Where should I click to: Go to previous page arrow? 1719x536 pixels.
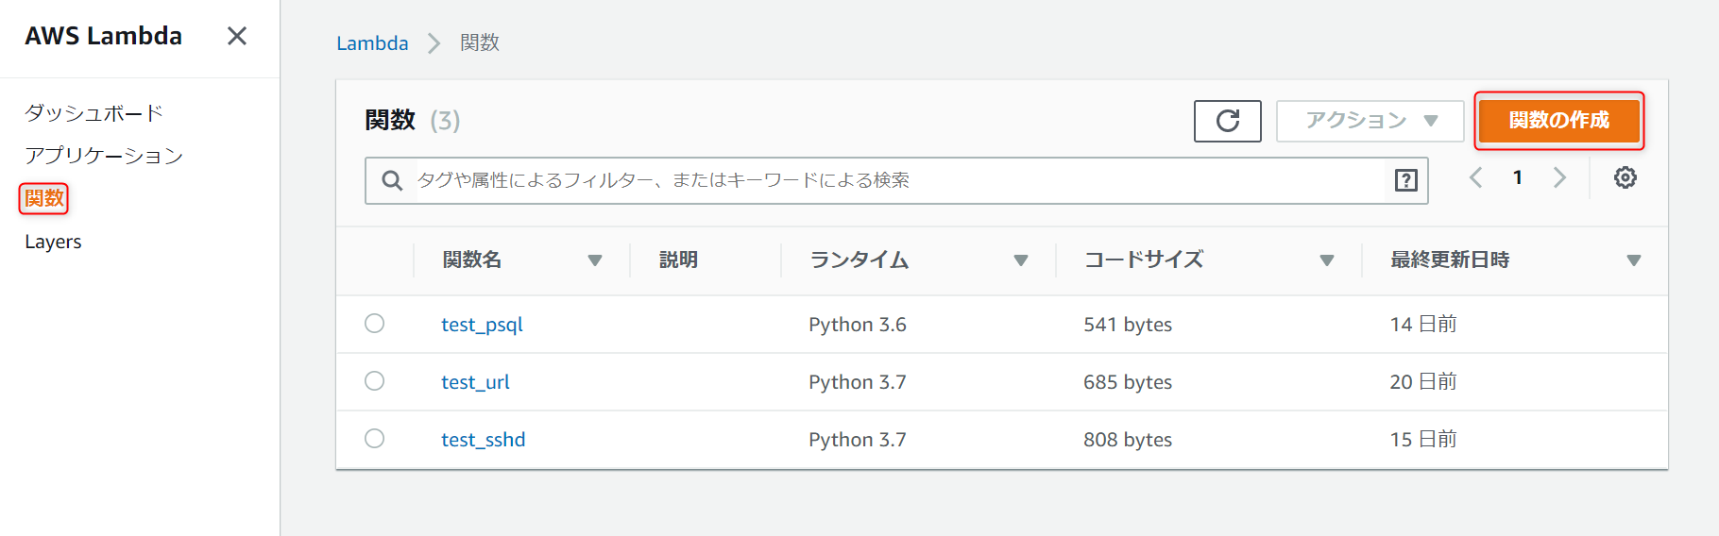pos(1475,177)
